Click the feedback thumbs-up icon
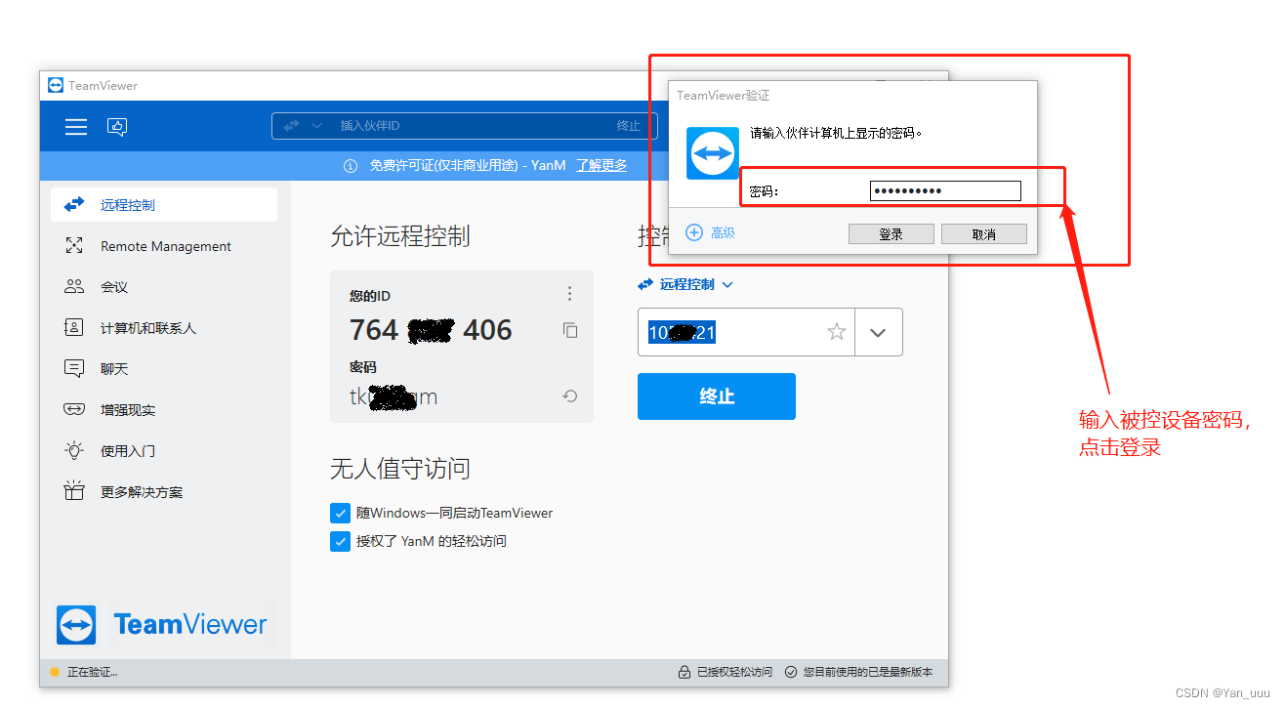Screen dimensions: 1285x708 (117, 126)
